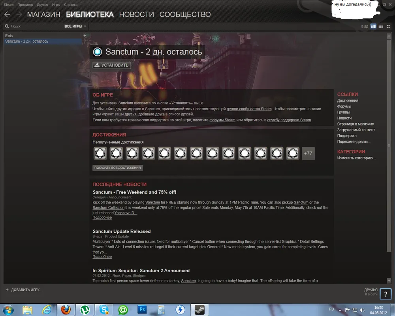Expand hidden achievements with +77 tile
The height and width of the screenshot is (316, 395).
click(308, 153)
